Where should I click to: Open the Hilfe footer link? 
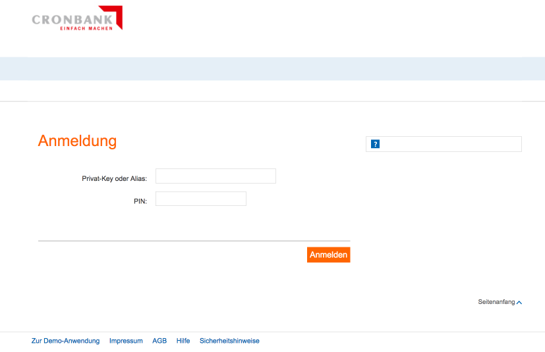[183, 341]
